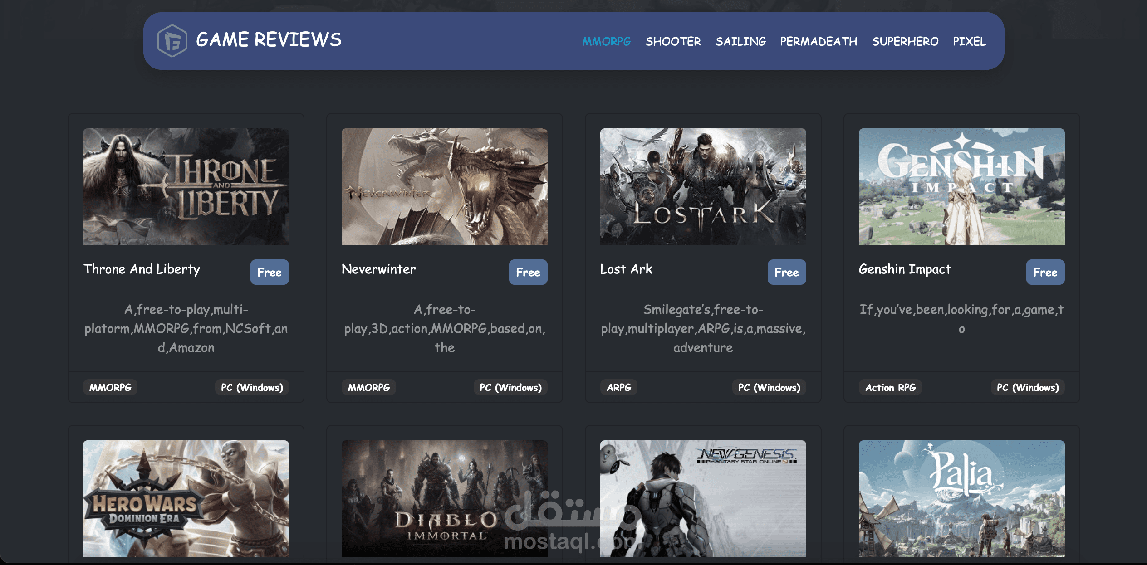Switch to the SAILING category tab
The height and width of the screenshot is (565, 1147).
740,41
